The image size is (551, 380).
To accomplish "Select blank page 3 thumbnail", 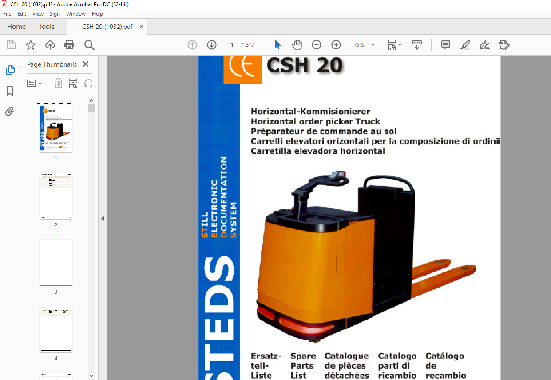I will click(56, 263).
